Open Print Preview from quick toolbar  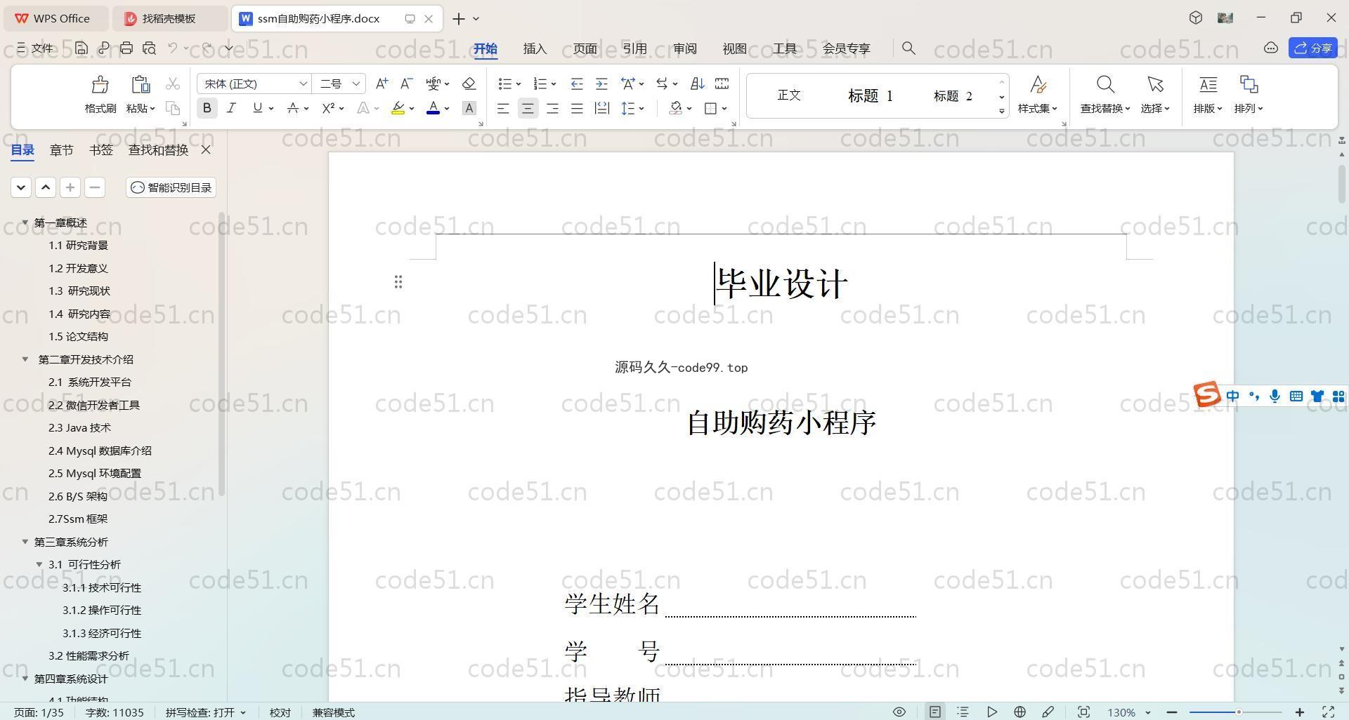(x=149, y=48)
